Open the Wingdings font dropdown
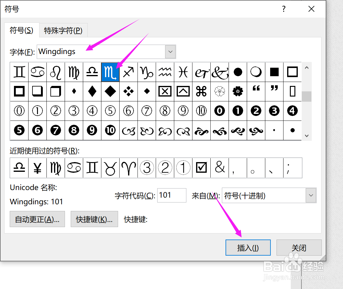 pyautogui.click(x=170, y=52)
